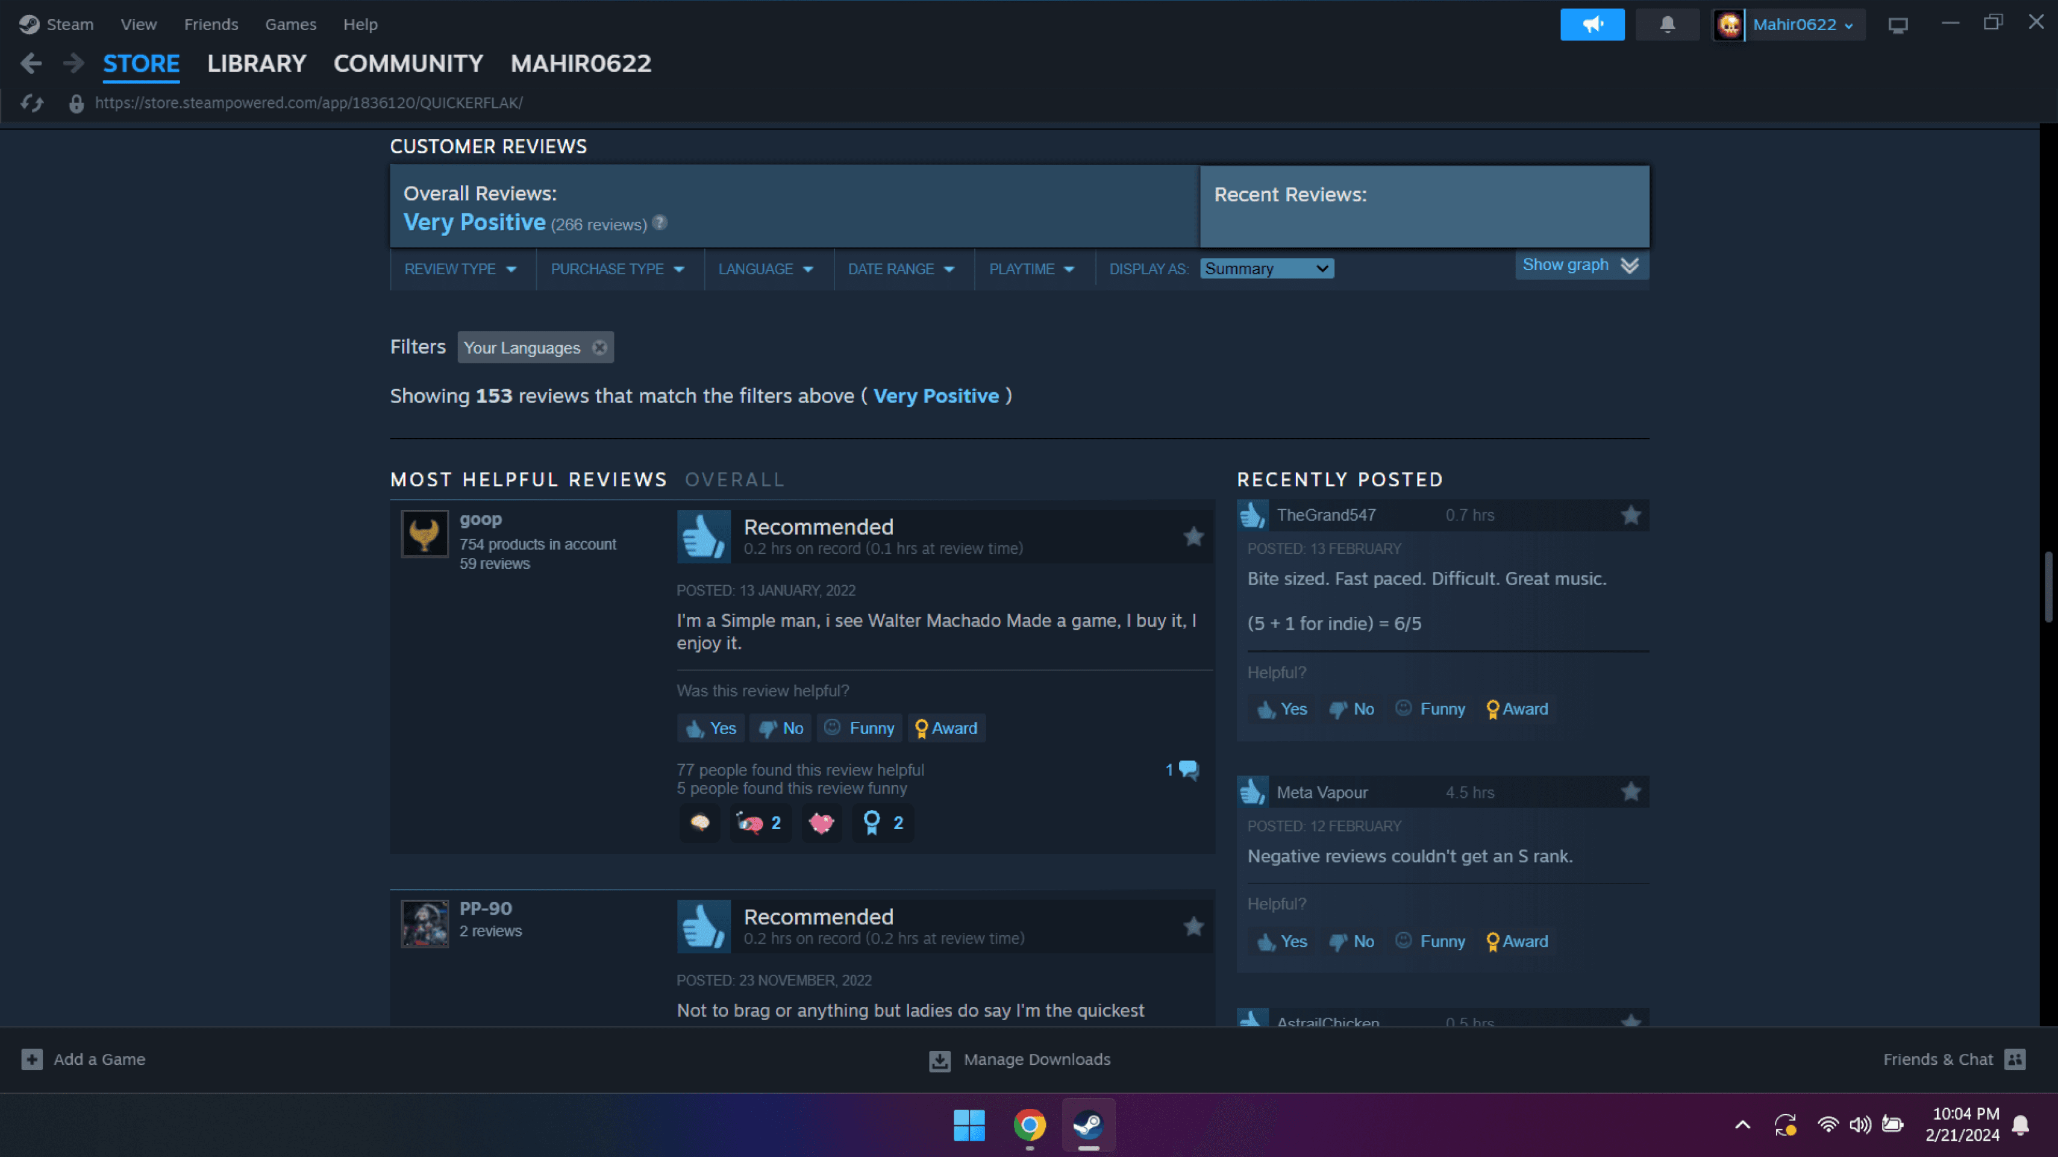Image resolution: width=2058 pixels, height=1157 pixels.
Task: Click the Steam taskbar icon
Action: (x=1088, y=1125)
